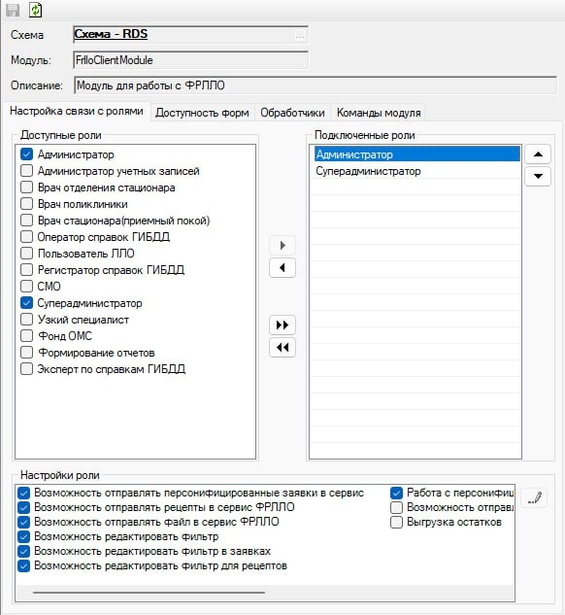Add all roles with double right arrow
The height and width of the screenshot is (615, 565).
(282, 325)
